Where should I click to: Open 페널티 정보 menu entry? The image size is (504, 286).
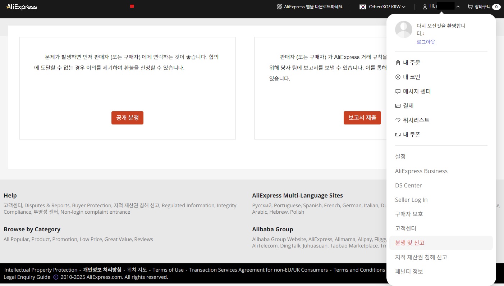409,272
